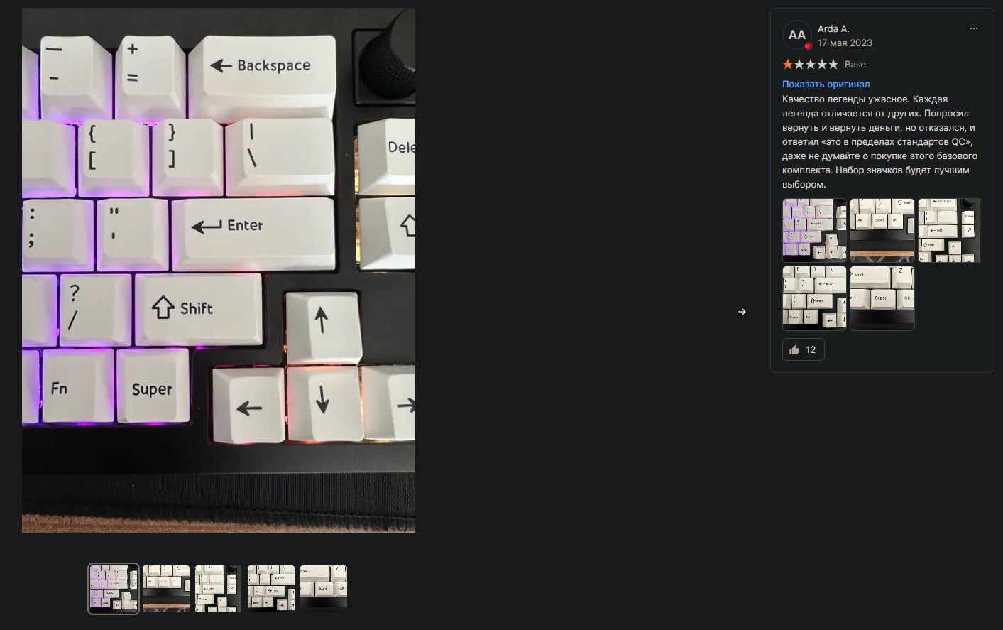Click the orange first rating star
Image resolution: width=1003 pixels, height=630 pixels.
pyautogui.click(x=788, y=64)
